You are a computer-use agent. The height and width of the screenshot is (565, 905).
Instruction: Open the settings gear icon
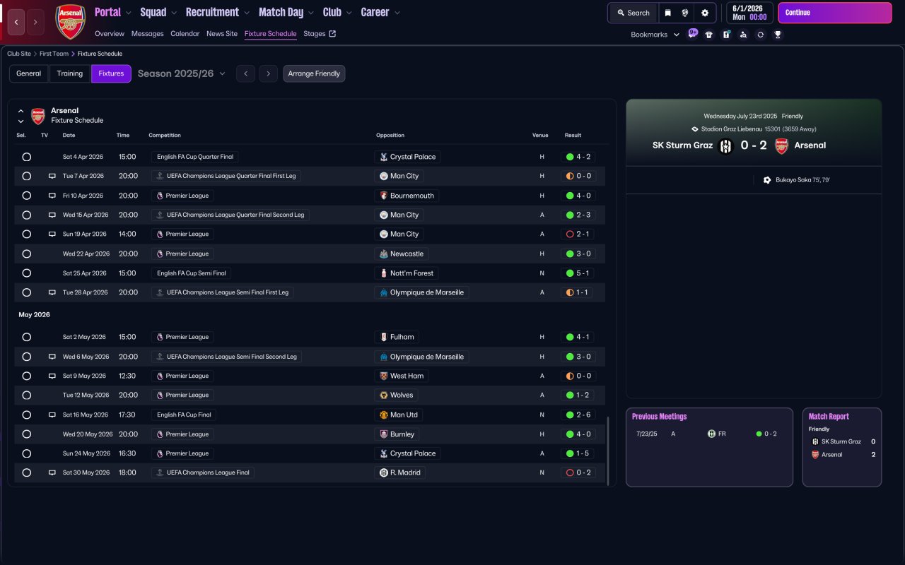coord(705,13)
